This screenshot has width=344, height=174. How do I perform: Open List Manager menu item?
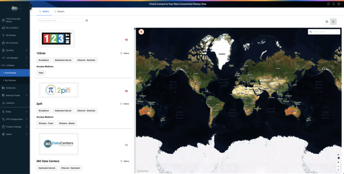15,58
